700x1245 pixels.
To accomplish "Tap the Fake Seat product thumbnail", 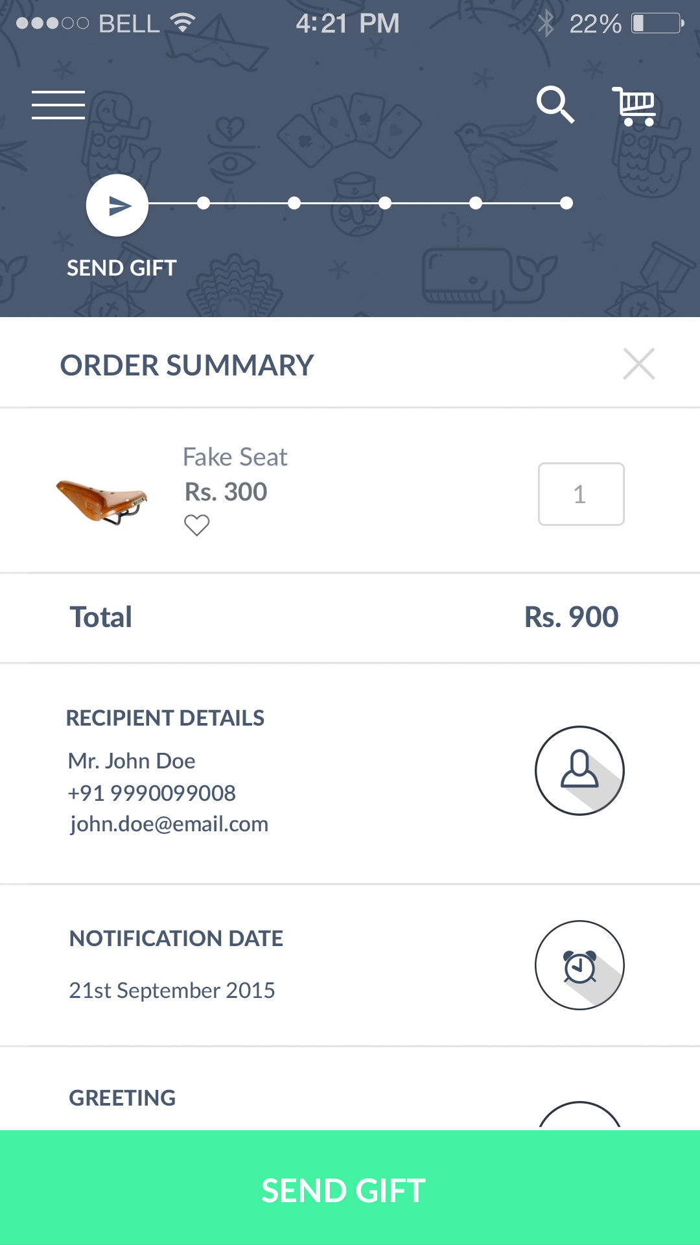I will pos(102,501).
